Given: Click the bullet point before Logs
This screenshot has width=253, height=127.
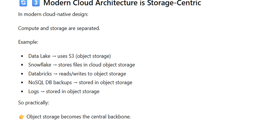Looking at the screenshot, I should [x=22, y=91].
